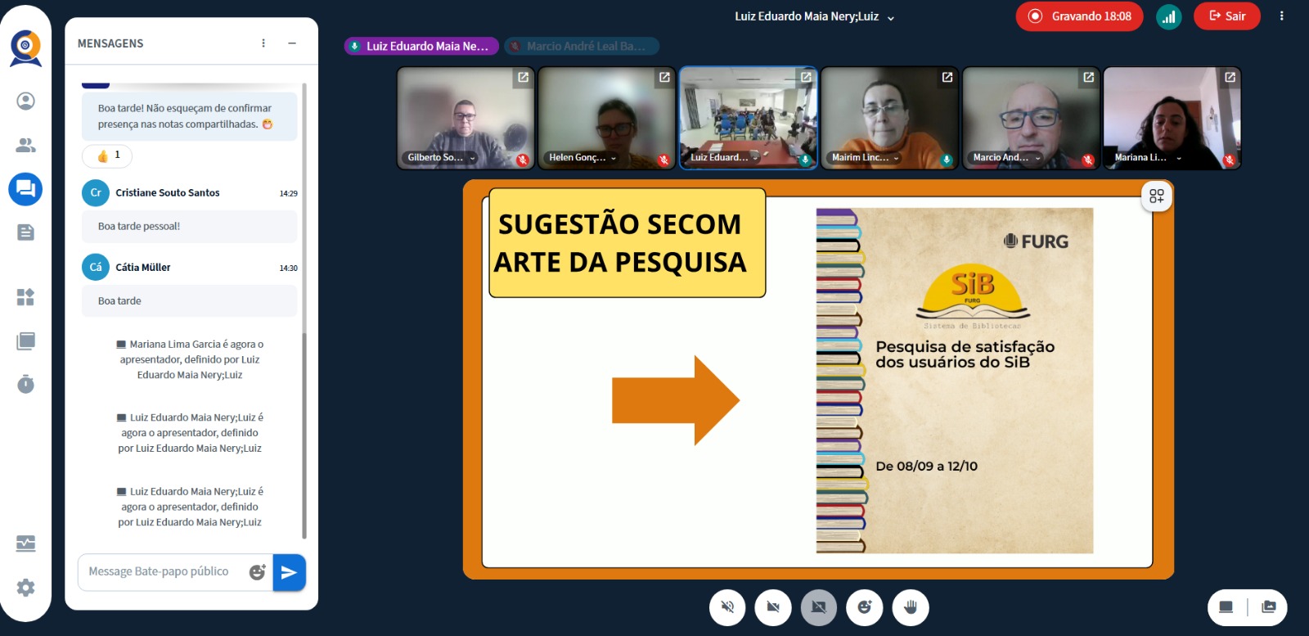Screen dimensions: 1309x636
Task: Open shared notes icon in sidebar
Action: coord(25,232)
